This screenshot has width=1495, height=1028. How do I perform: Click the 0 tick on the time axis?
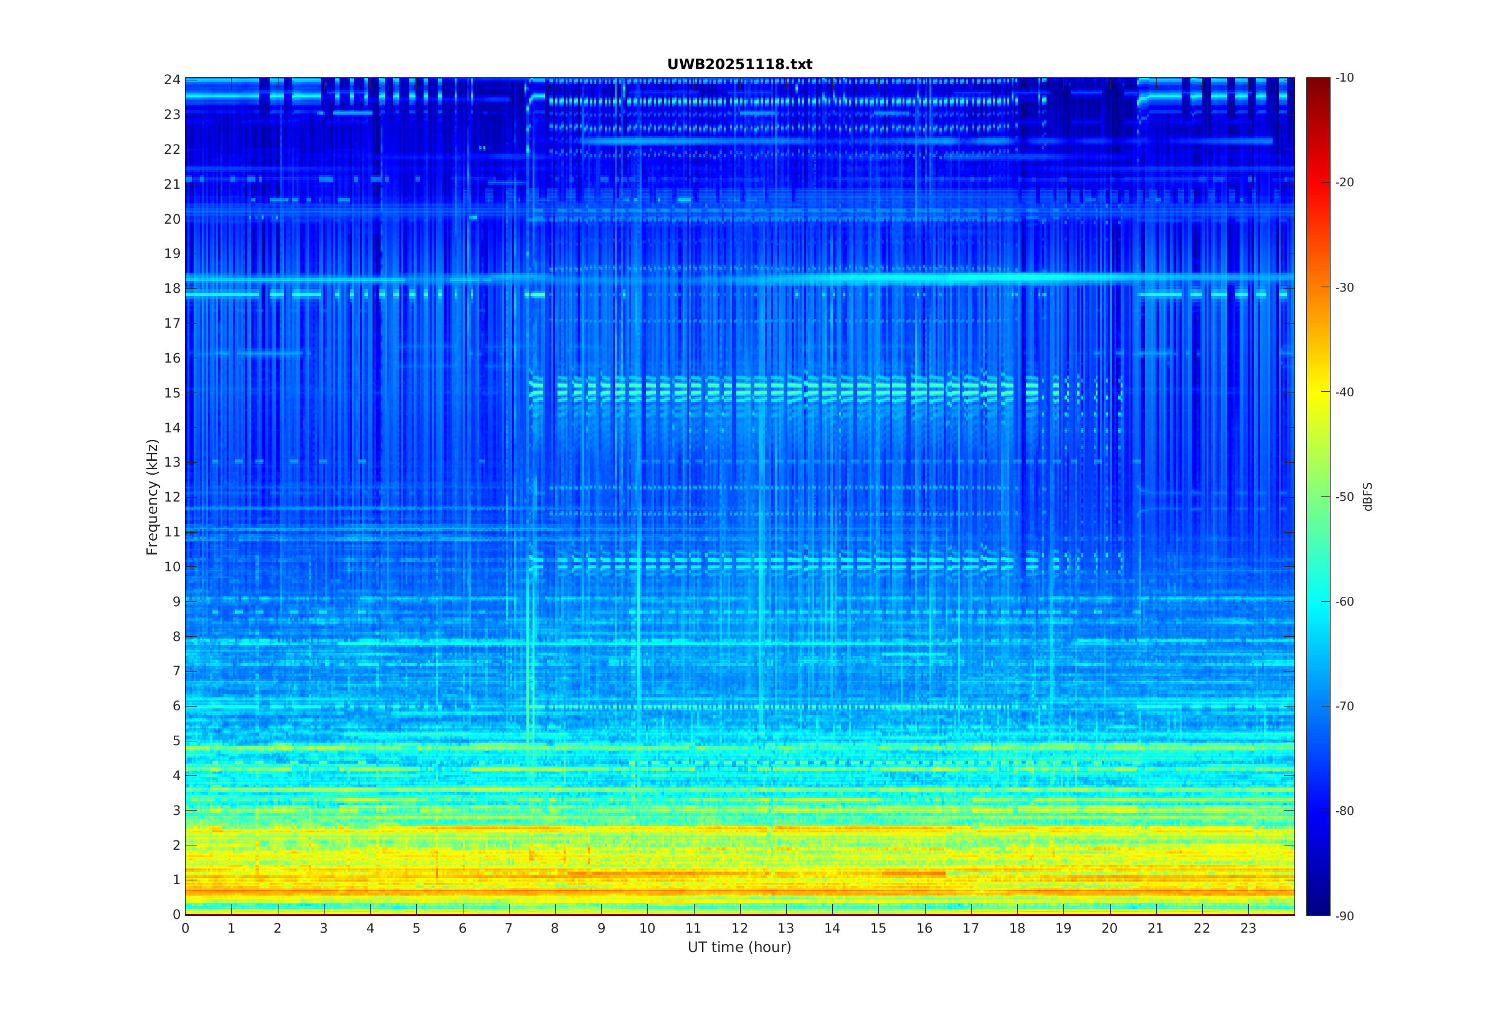186,928
